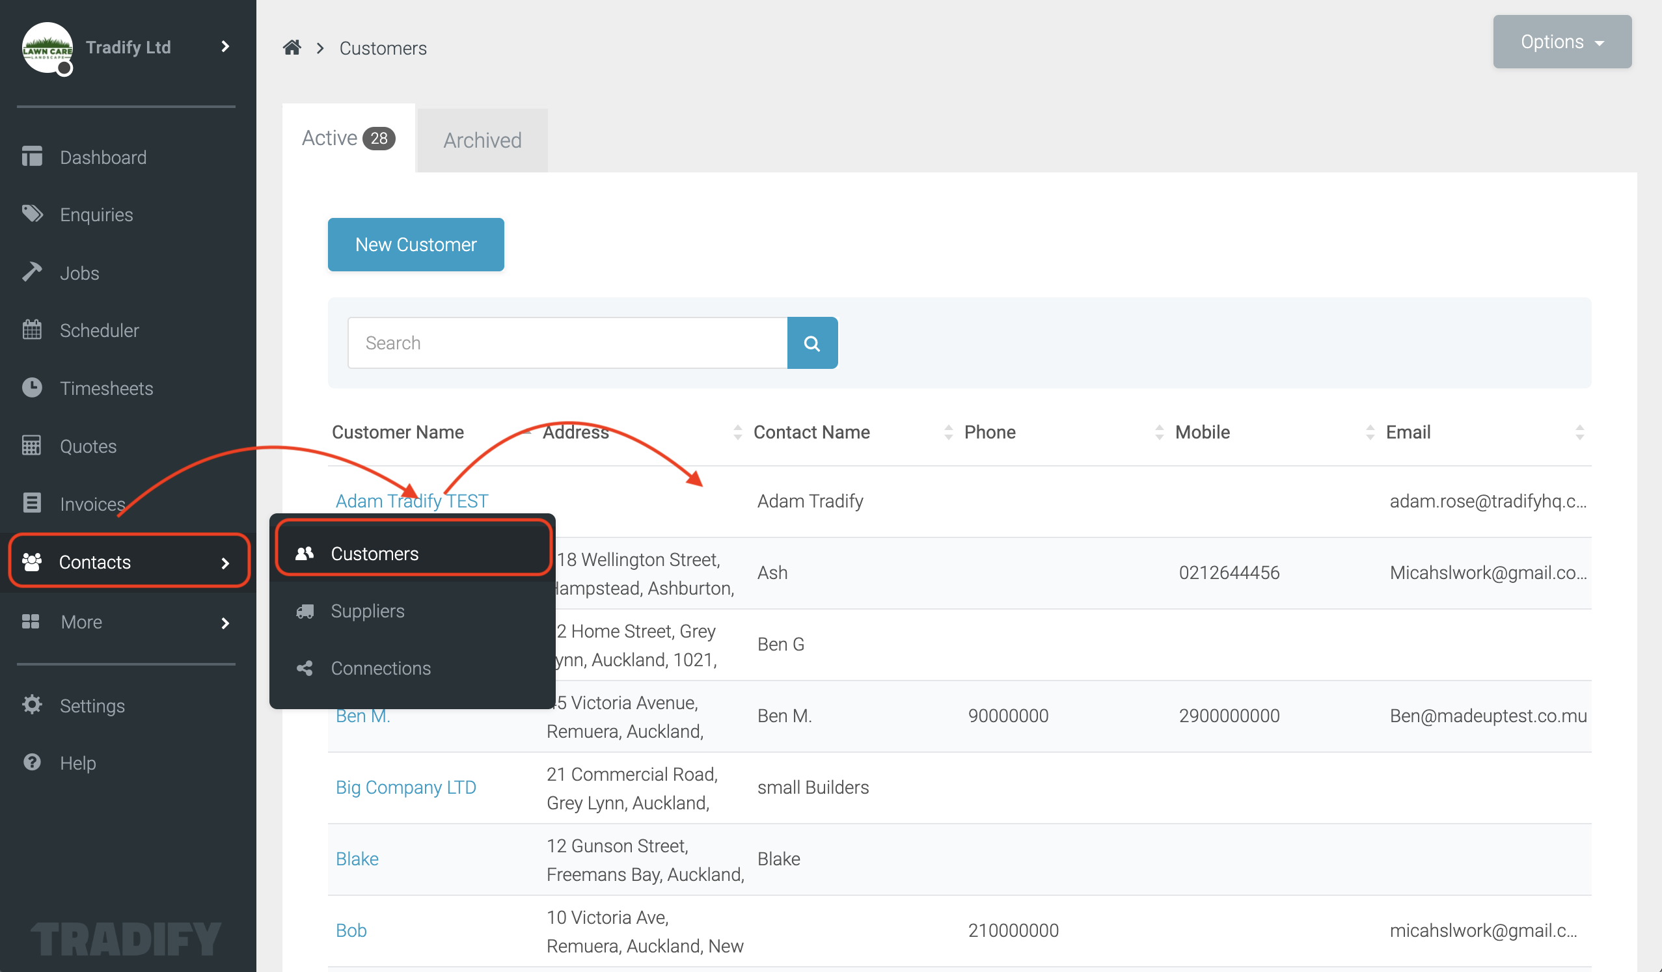Viewport: 1662px width, 972px height.
Task: Click phone number 90000000
Action: (x=1008, y=716)
